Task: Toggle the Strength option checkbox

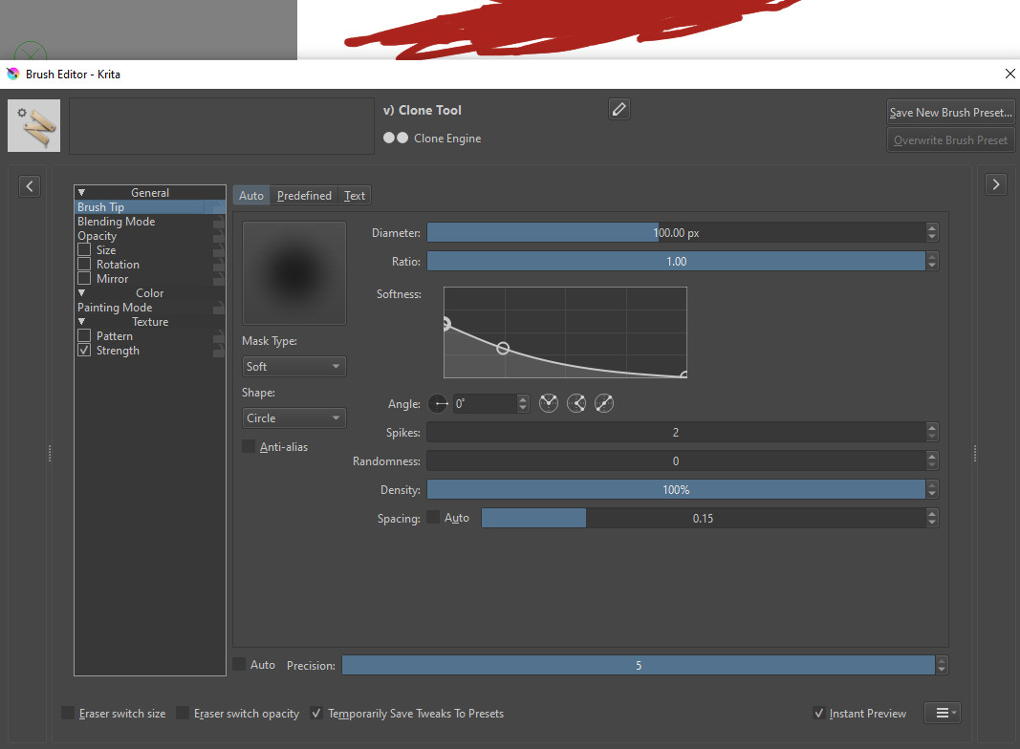Action: pyautogui.click(x=84, y=351)
